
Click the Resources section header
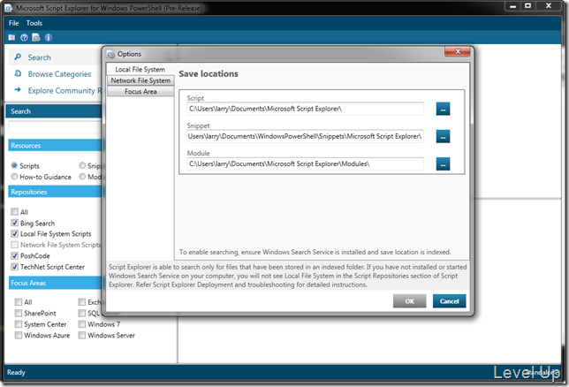point(55,145)
